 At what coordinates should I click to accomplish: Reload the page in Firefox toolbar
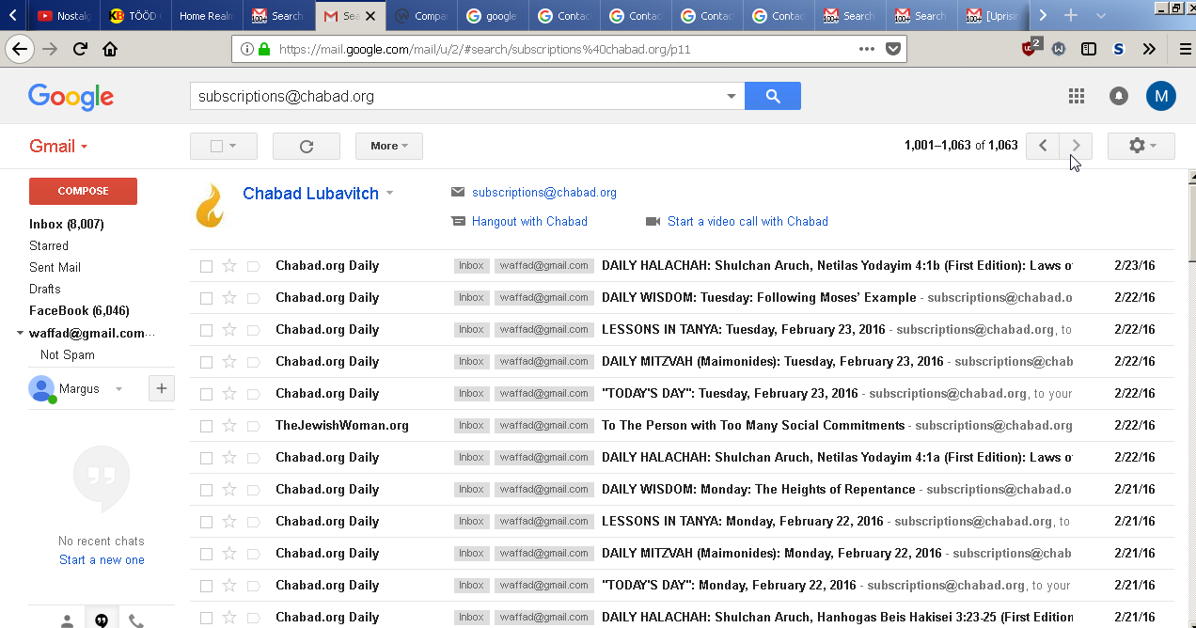pos(80,49)
